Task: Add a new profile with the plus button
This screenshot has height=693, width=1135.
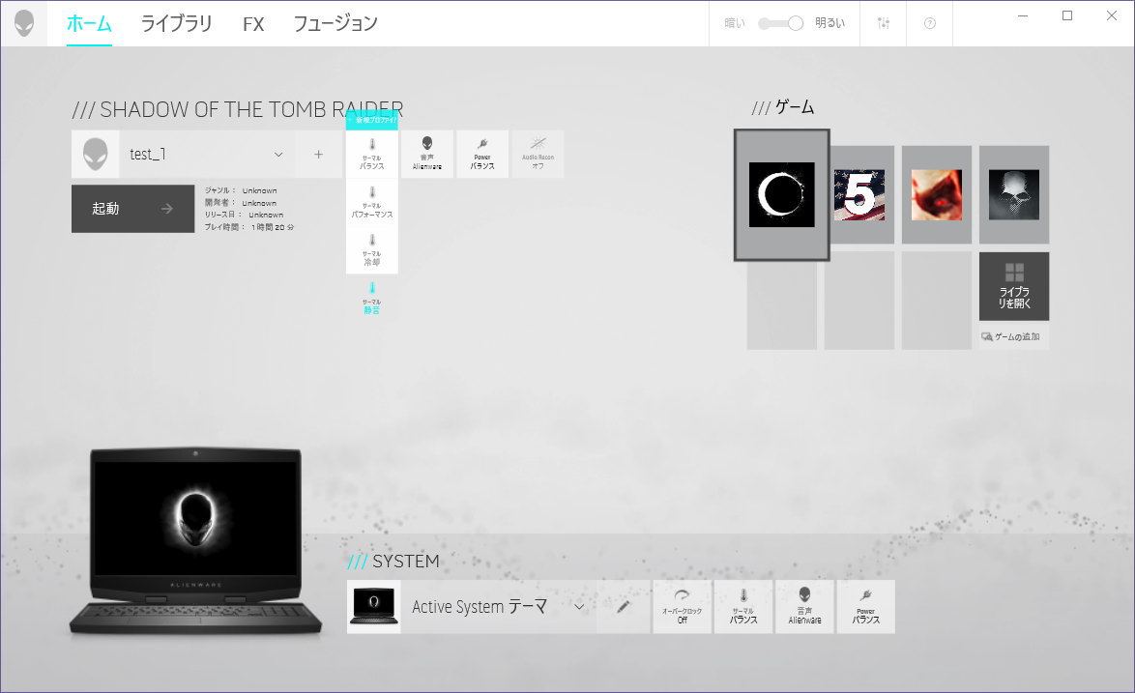Action: point(318,154)
